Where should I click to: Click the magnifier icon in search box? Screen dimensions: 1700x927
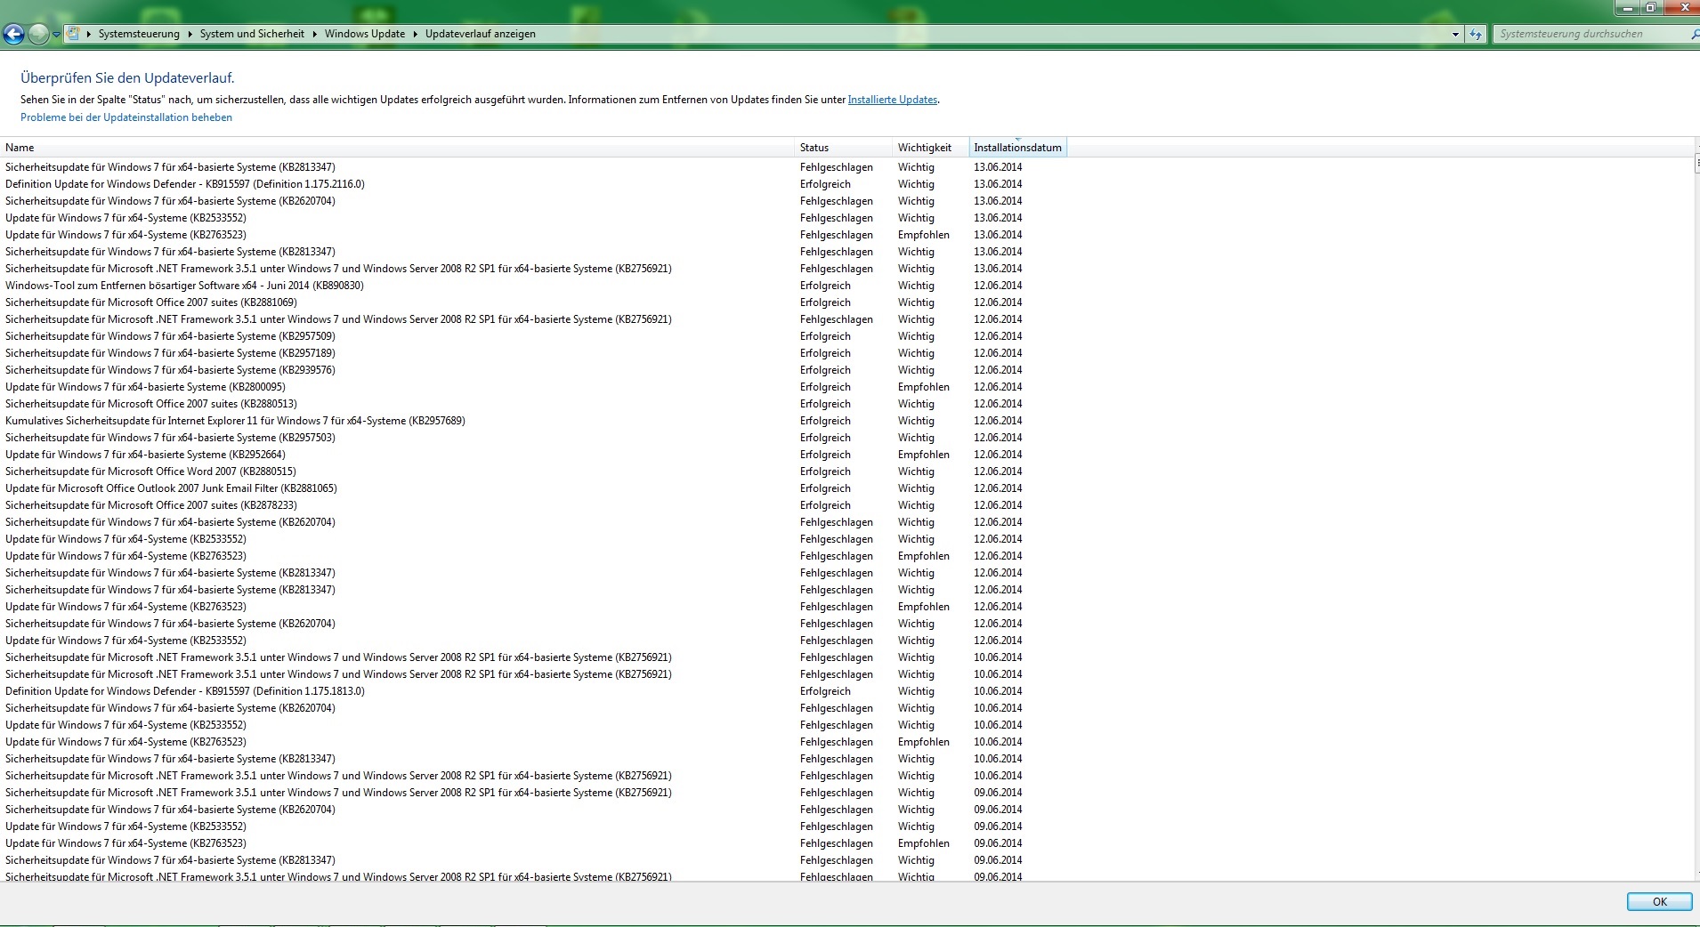1693,34
